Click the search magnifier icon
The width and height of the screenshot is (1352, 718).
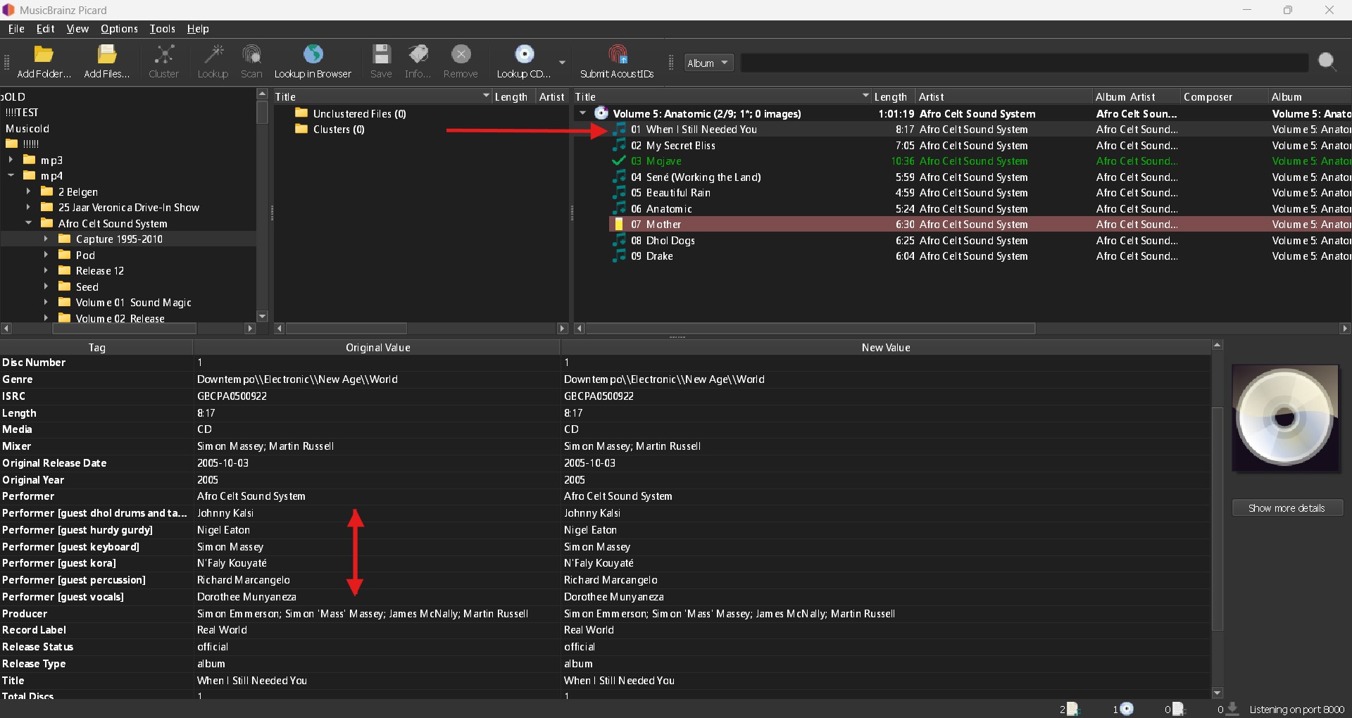[1327, 63]
